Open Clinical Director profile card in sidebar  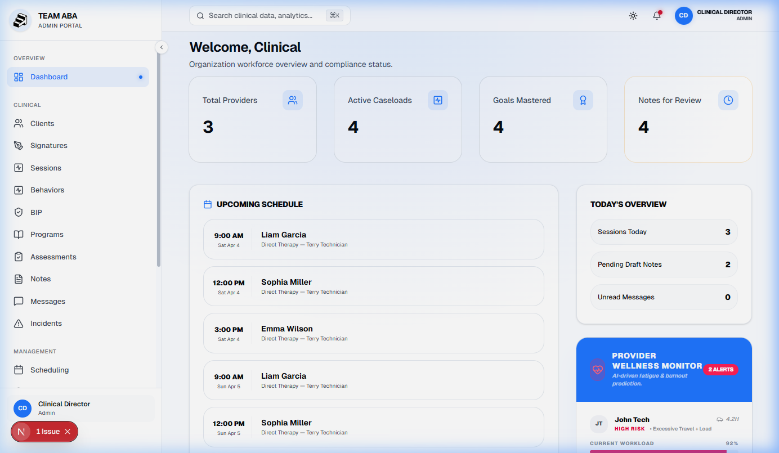tap(81, 409)
